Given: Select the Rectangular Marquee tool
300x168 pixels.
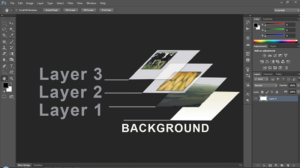Looking at the screenshot, I should pos(4,23).
